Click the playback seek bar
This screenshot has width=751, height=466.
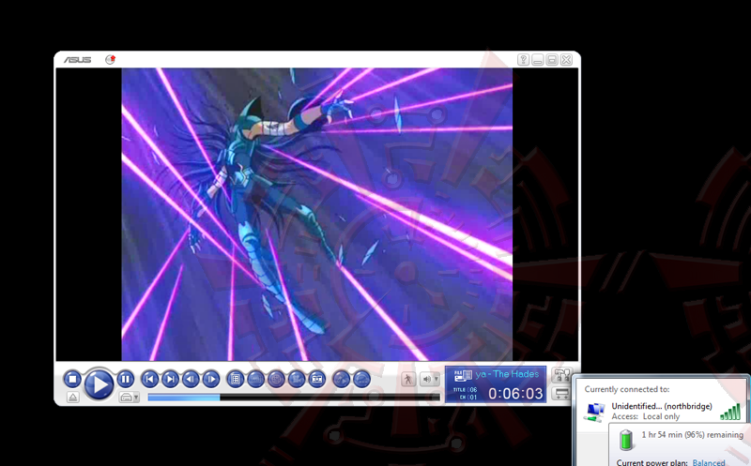coord(294,398)
